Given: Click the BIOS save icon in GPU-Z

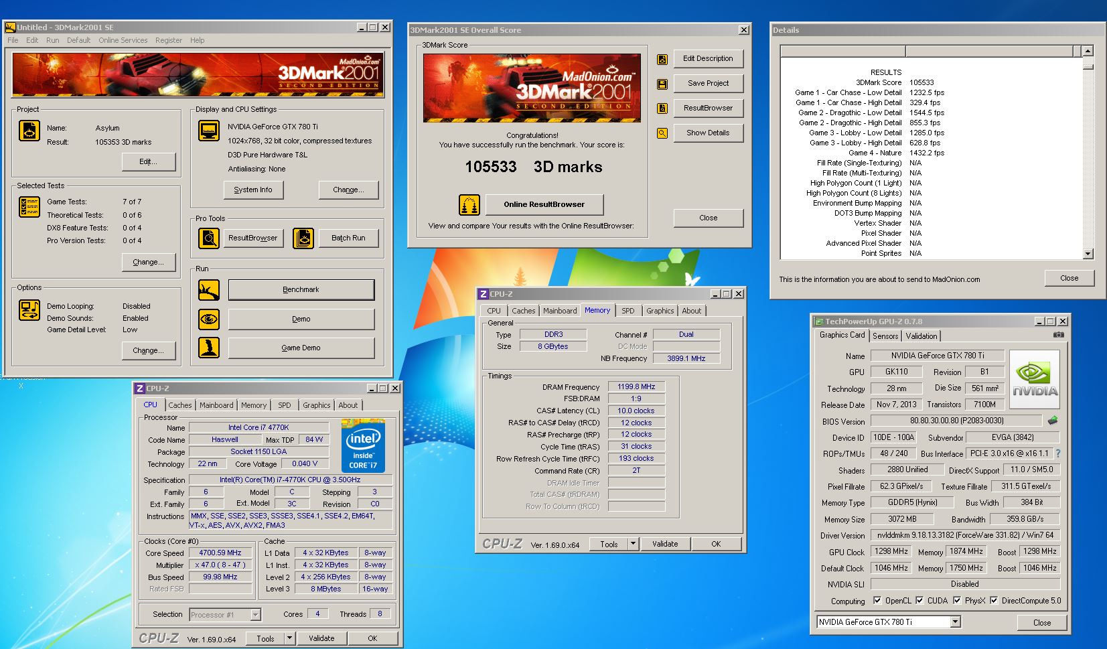Looking at the screenshot, I should 1053,421.
